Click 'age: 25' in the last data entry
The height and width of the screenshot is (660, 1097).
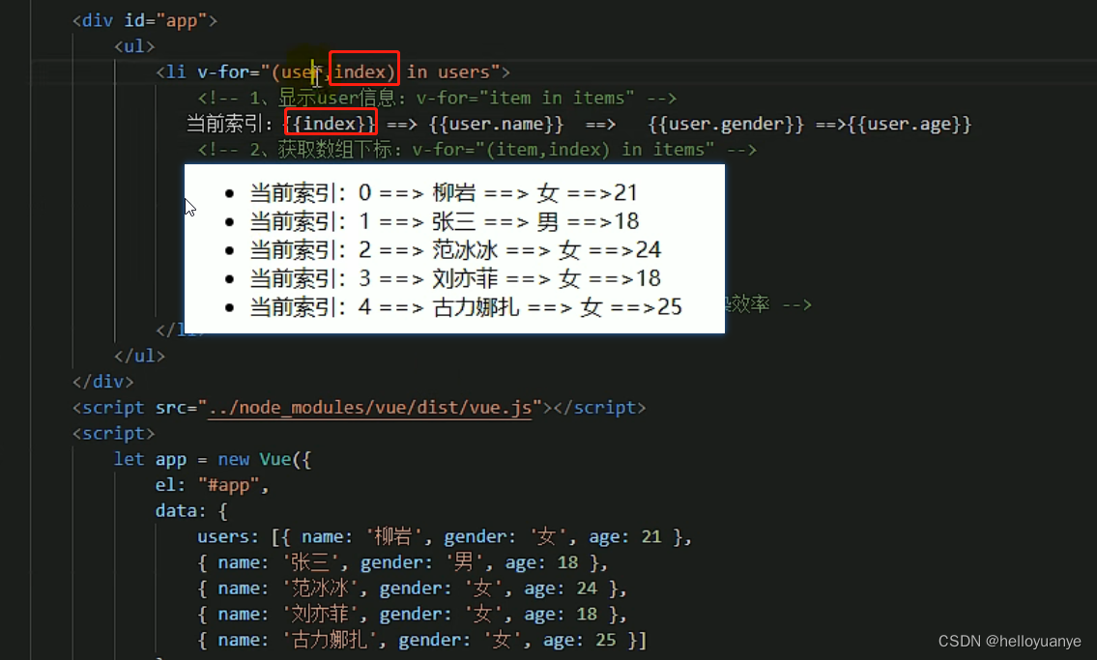tap(579, 641)
